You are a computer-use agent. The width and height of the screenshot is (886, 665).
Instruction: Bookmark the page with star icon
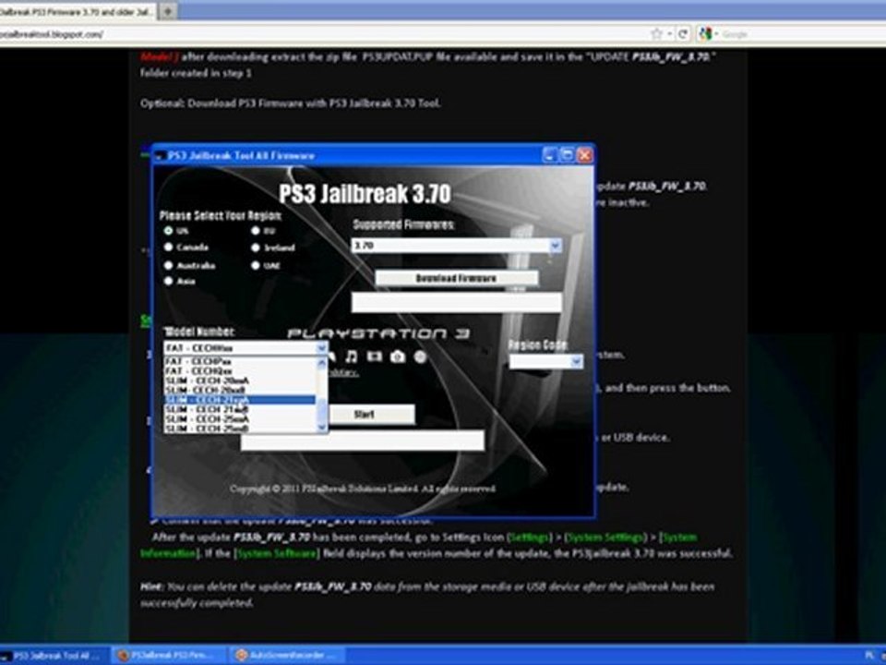tap(656, 34)
